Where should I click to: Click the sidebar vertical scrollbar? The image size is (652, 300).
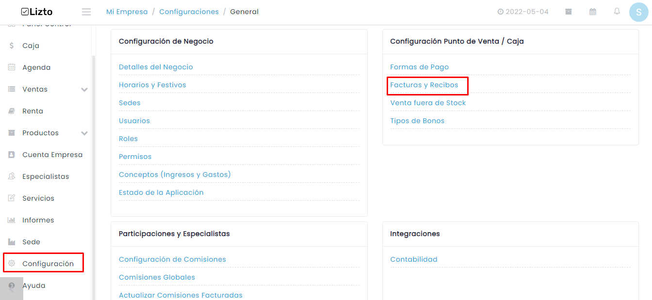94,177
